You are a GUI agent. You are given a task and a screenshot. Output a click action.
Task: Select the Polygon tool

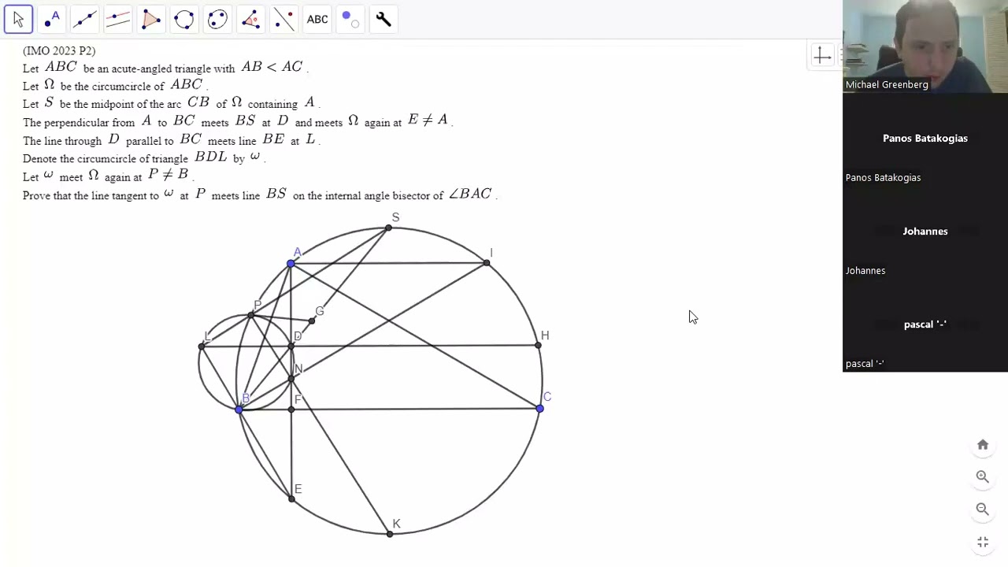150,20
